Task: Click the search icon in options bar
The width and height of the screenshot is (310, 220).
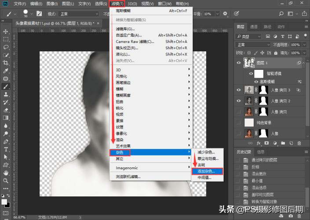Action: click(x=281, y=14)
